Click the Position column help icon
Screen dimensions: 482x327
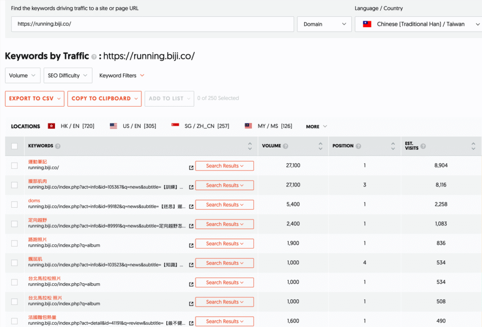(358, 146)
